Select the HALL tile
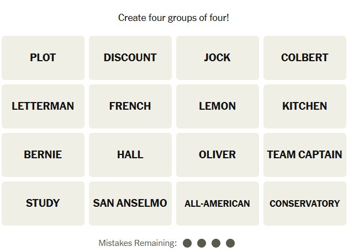This screenshot has height=252, width=348. 130,155
